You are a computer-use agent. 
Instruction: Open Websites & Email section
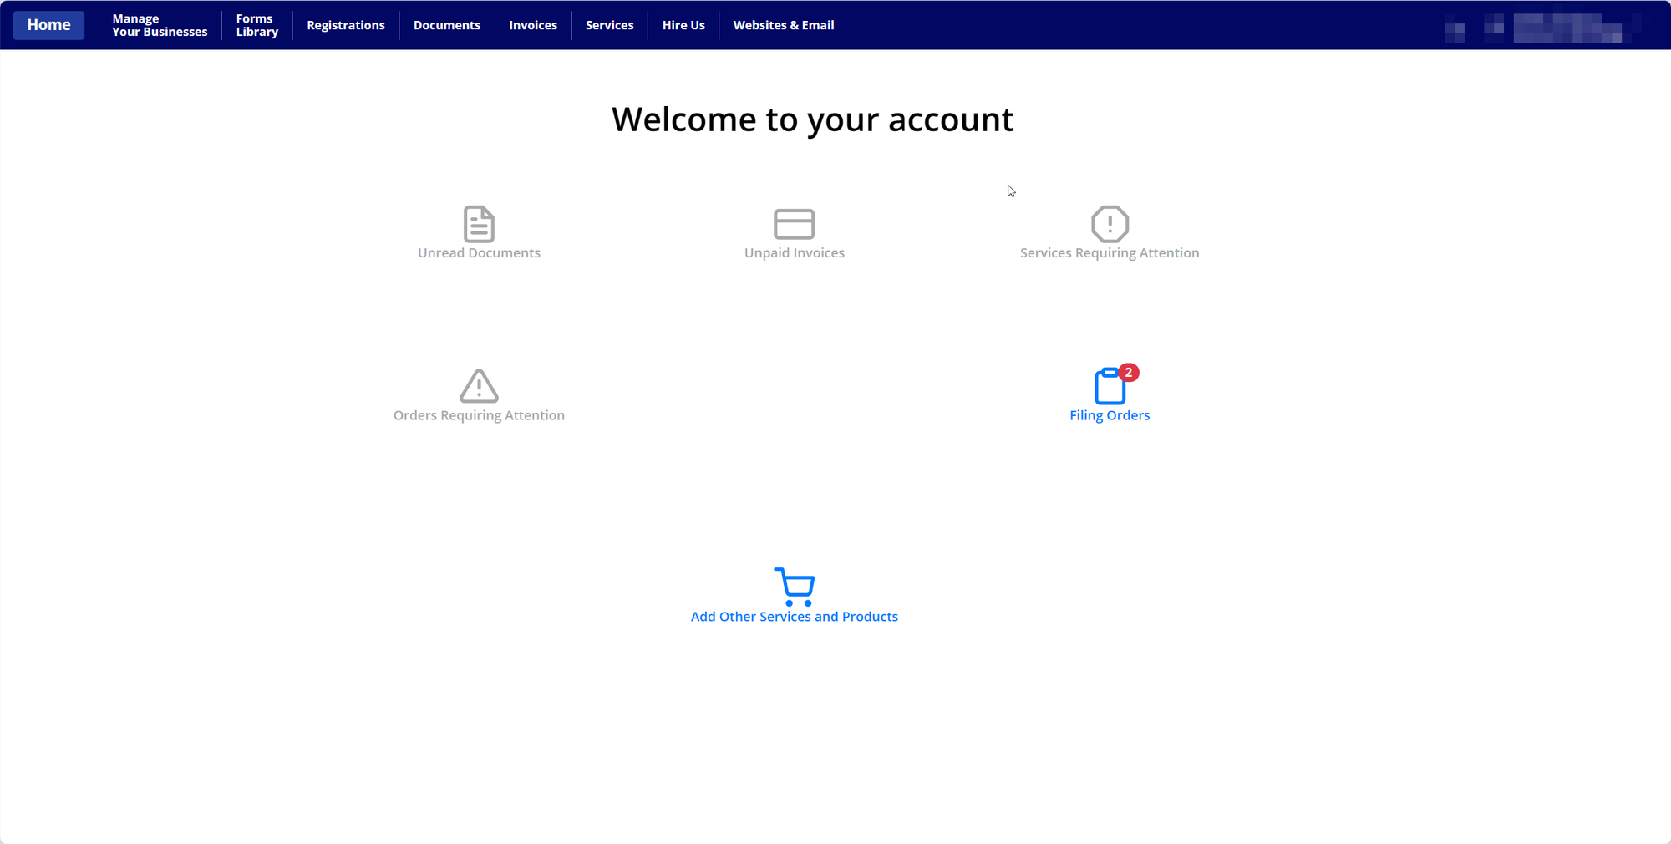pos(784,25)
